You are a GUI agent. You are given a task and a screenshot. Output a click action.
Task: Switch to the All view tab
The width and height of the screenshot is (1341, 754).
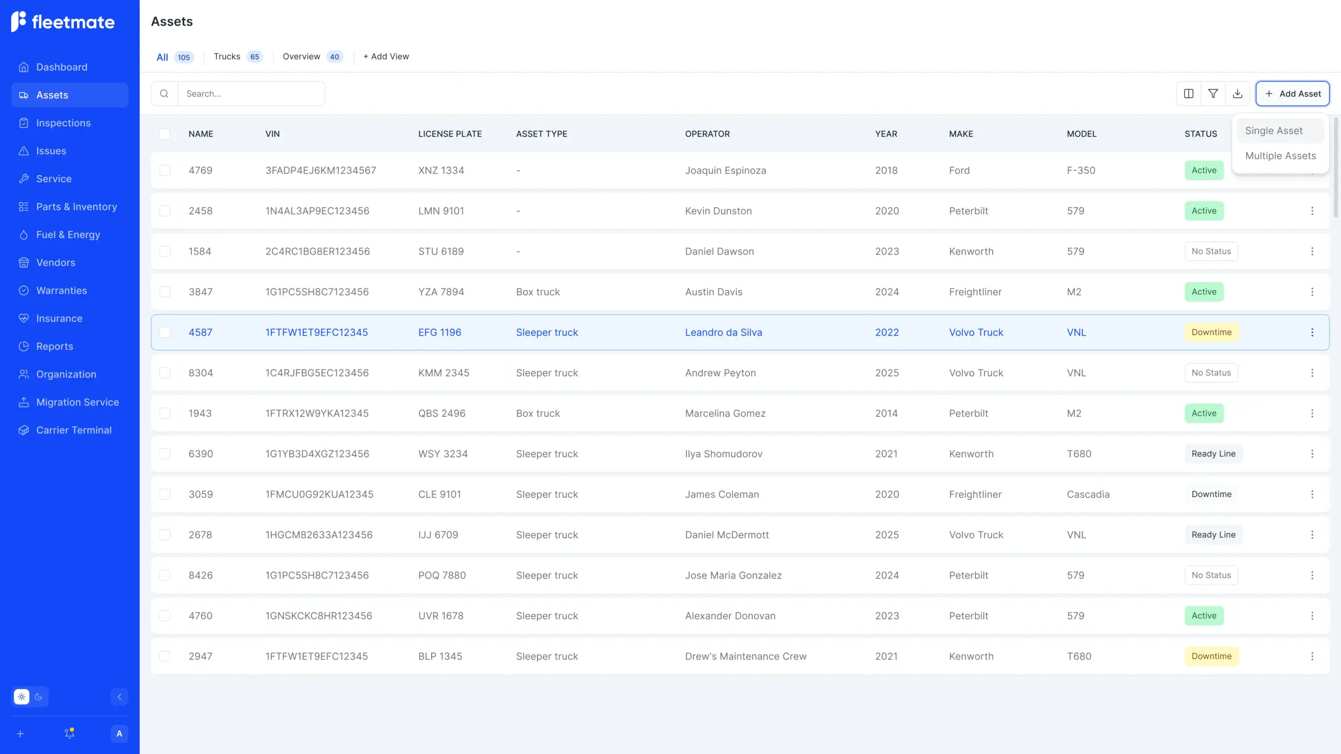tap(175, 57)
